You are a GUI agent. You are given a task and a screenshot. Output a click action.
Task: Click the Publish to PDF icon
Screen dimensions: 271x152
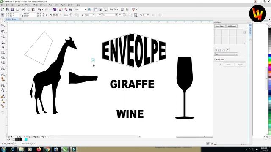point(71,10)
